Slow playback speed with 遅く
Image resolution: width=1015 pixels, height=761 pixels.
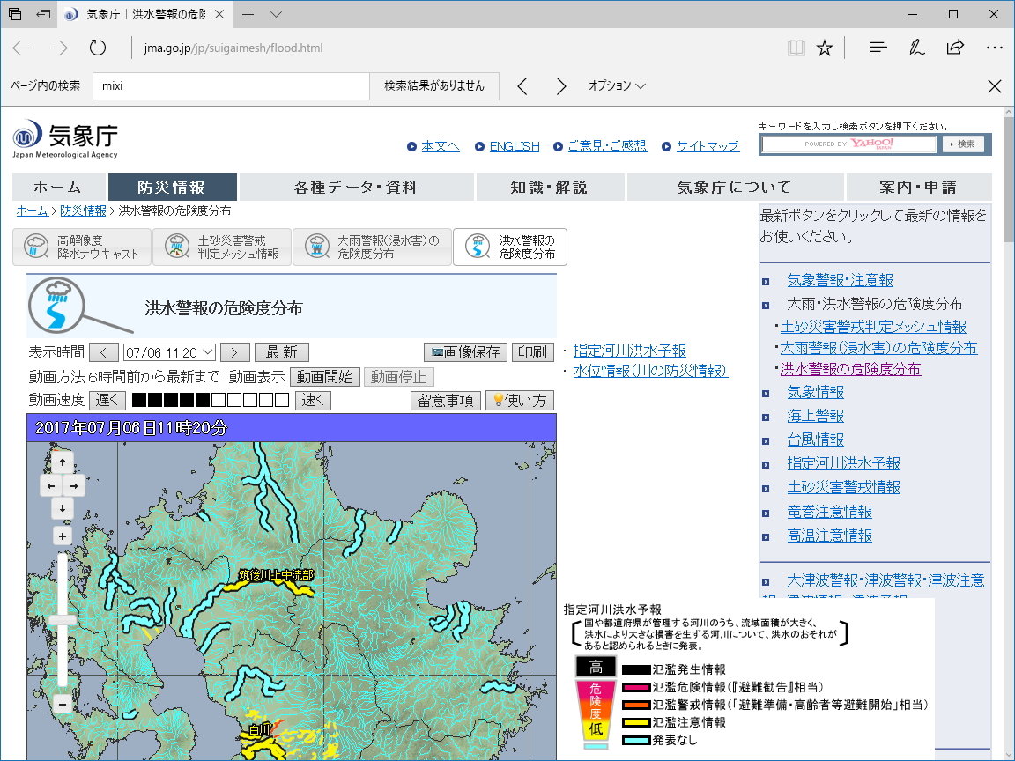click(x=107, y=400)
